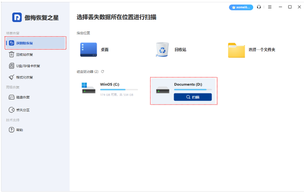The image size is (304, 192).
Task: Click the headset support icon
Action: click(259, 7)
